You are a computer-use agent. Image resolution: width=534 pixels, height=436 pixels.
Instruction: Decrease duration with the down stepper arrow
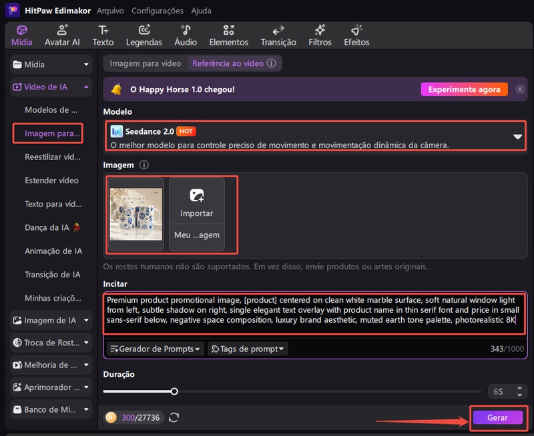point(519,395)
